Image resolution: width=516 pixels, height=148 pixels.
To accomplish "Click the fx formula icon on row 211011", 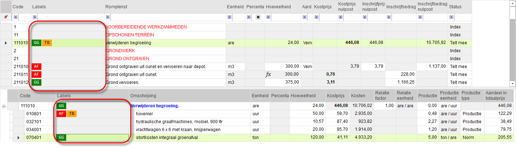I will tap(268, 74).
